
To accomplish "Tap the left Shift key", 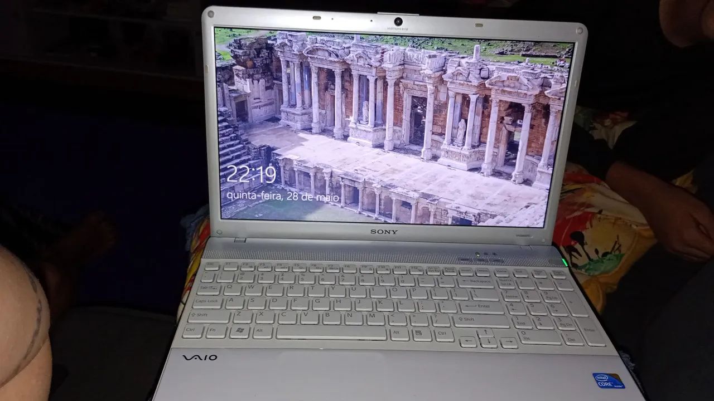I will pyautogui.click(x=210, y=316).
